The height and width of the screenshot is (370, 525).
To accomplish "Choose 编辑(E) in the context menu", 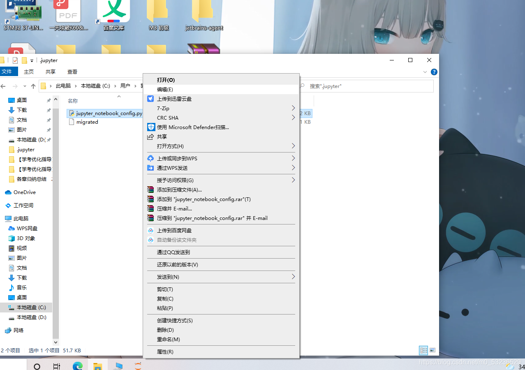I will pos(221,89).
